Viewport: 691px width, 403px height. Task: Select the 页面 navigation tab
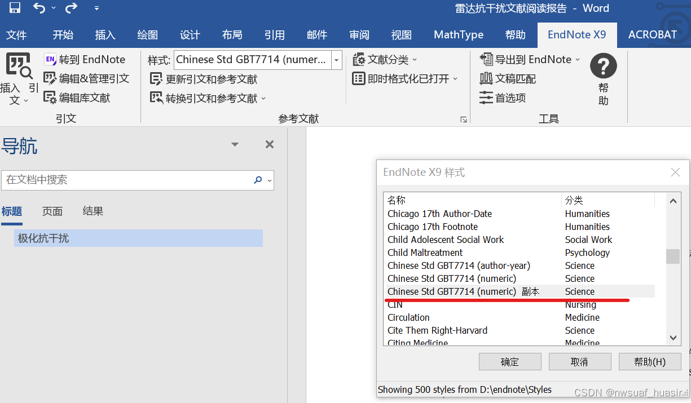pyautogui.click(x=52, y=211)
